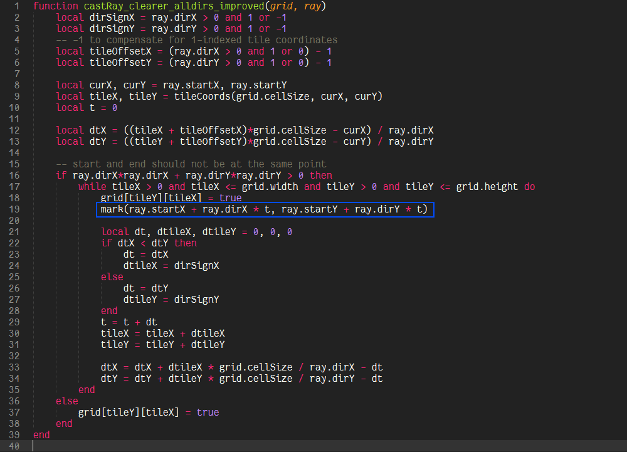Click 'if dtX < dtY then' condition
This screenshot has height=452, width=627.
(x=149, y=243)
